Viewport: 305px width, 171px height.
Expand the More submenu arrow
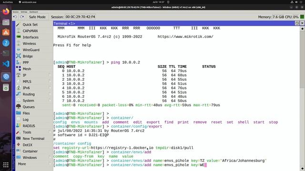(x=50, y=164)
